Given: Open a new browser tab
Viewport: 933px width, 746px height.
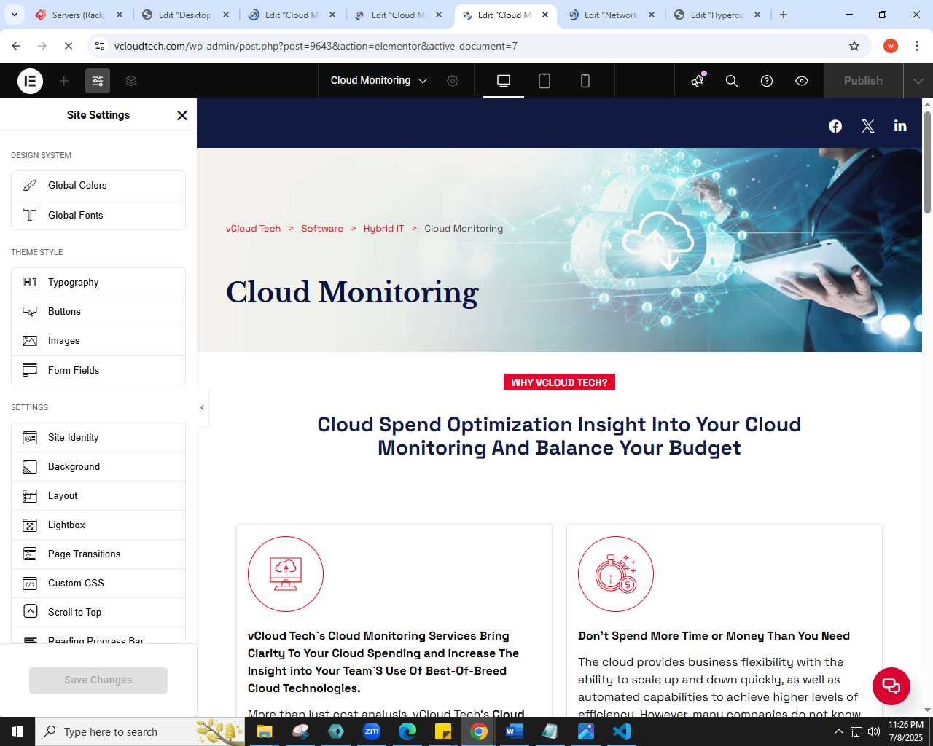Looking at the screenshot, I should (784, 15).
